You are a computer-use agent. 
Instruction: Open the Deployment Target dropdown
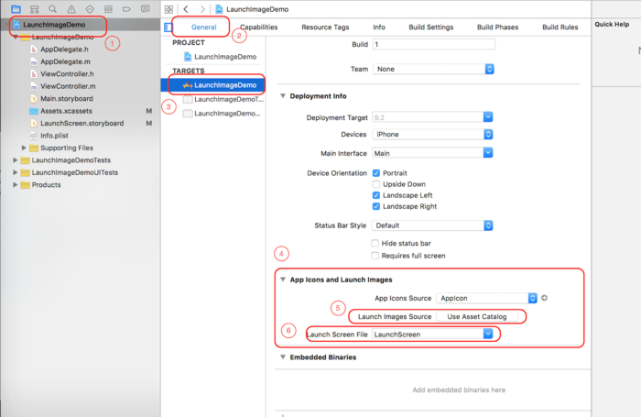tap(432, 117)
